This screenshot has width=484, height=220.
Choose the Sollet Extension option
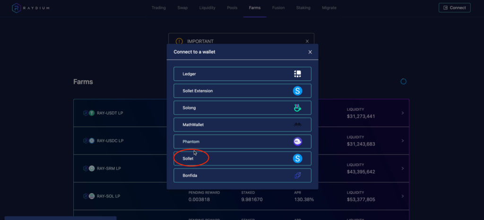242,91
